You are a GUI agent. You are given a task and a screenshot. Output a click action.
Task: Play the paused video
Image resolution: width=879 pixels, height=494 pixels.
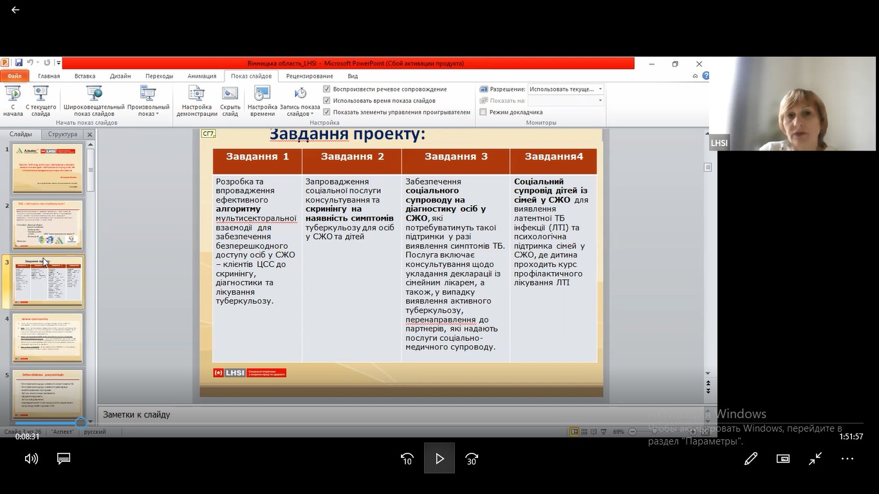tap(439, 459)
